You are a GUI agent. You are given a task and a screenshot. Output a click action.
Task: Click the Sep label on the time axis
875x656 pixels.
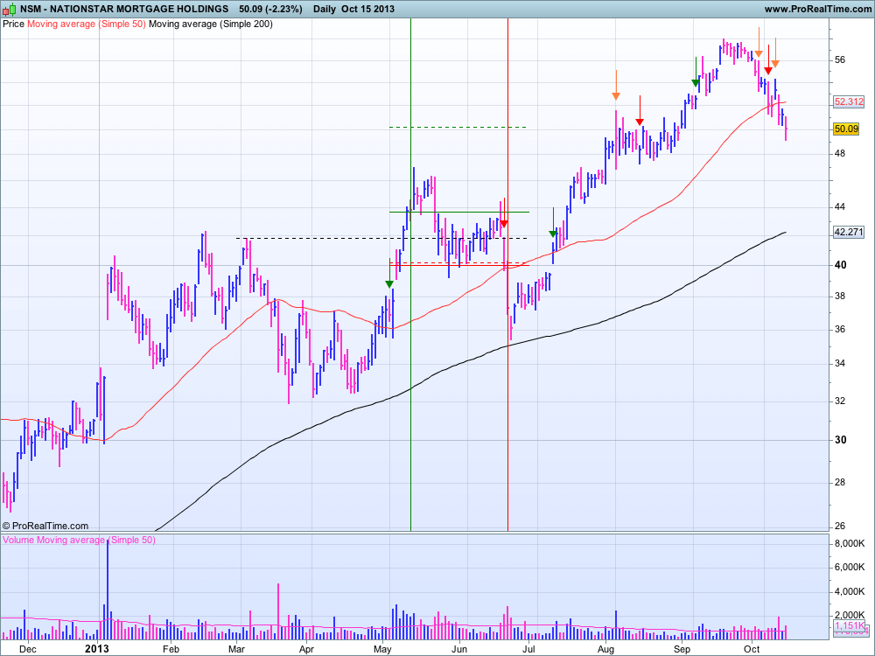pos(682,649)
